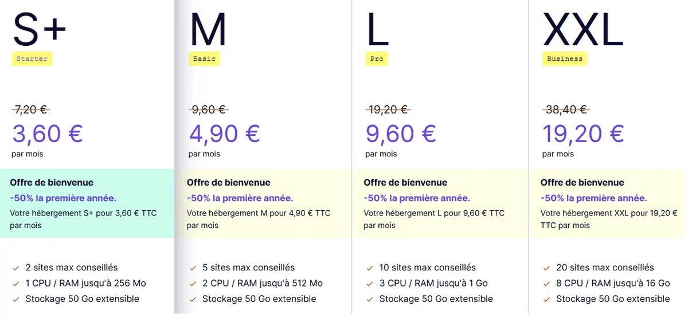The height and width of the screenshot is (322, 688).
Task: Click the checkmark next to 1 CPU / RAM jusqu'à 256 Mo
Action: (x=15, y=284)
